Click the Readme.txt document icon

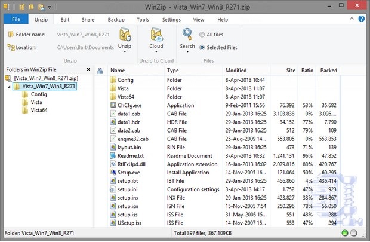(113, 155)
